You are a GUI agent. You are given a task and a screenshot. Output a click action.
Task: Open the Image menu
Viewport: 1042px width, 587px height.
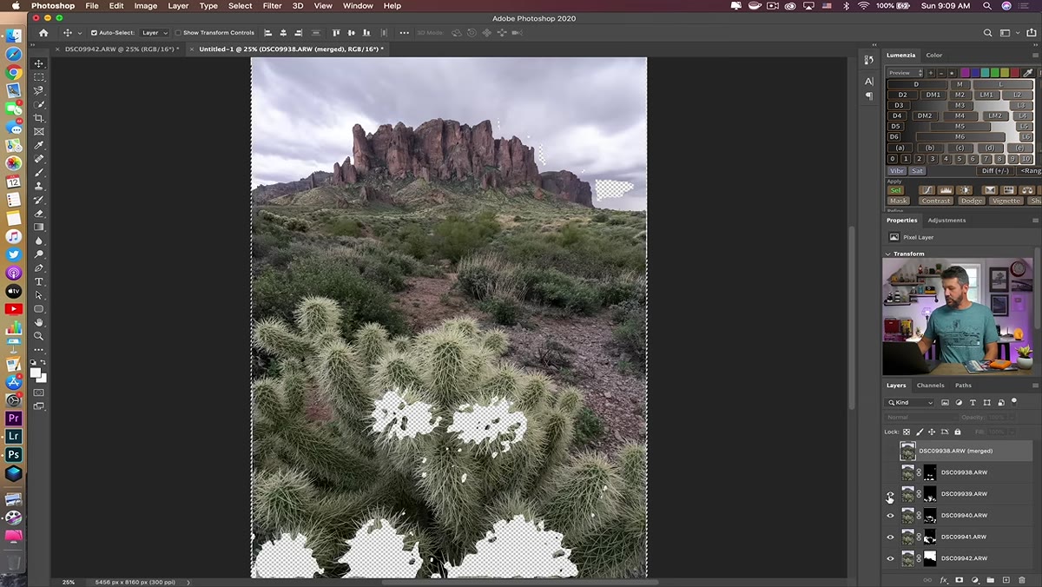click(146, 6)
